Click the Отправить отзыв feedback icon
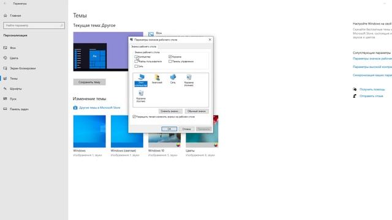This screenshot has width=392, height=220. (x=355, y=96)
